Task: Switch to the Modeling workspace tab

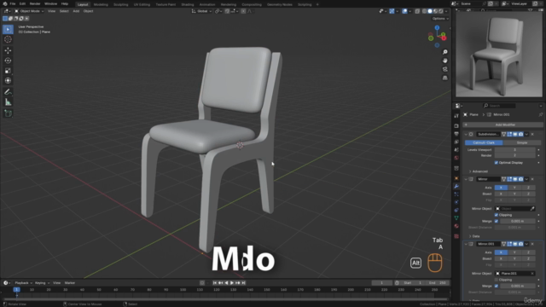Action: click(101, 4)
